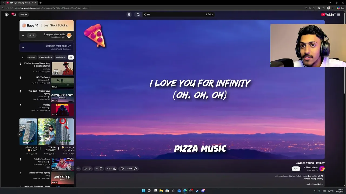Open options for Starboy video
This screenshot has width=346, height=194.
click(x=20, y=105)
